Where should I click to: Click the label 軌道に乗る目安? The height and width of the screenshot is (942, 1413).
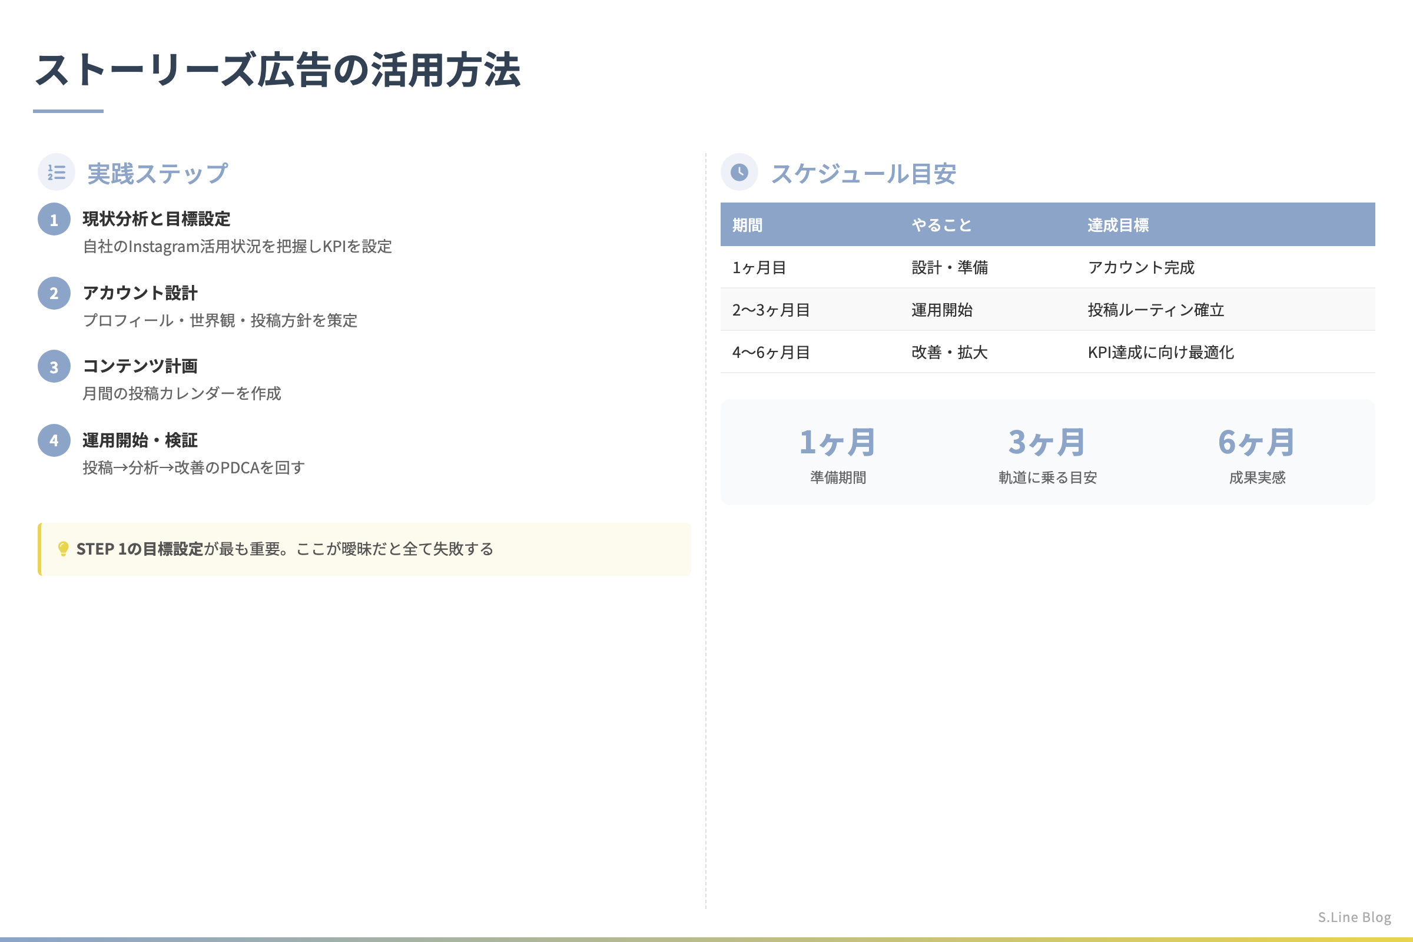[x=1048, y=477]
